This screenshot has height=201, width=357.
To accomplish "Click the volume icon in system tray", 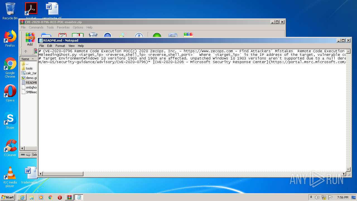I will [317, 197].
